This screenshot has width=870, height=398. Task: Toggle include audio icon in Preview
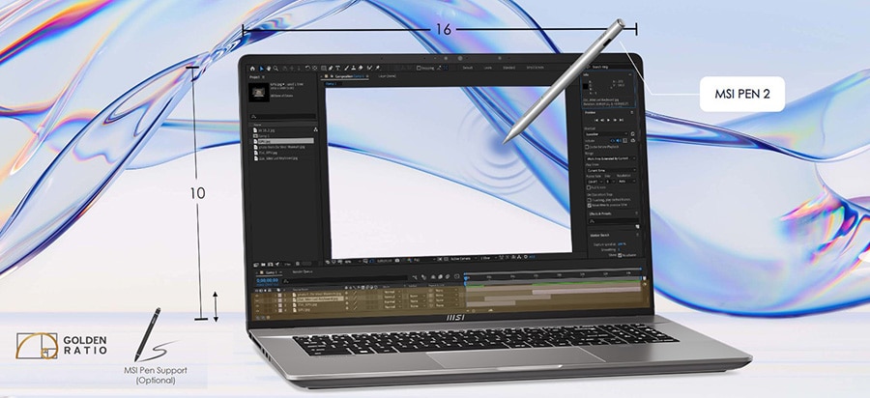tap(619, 141)
